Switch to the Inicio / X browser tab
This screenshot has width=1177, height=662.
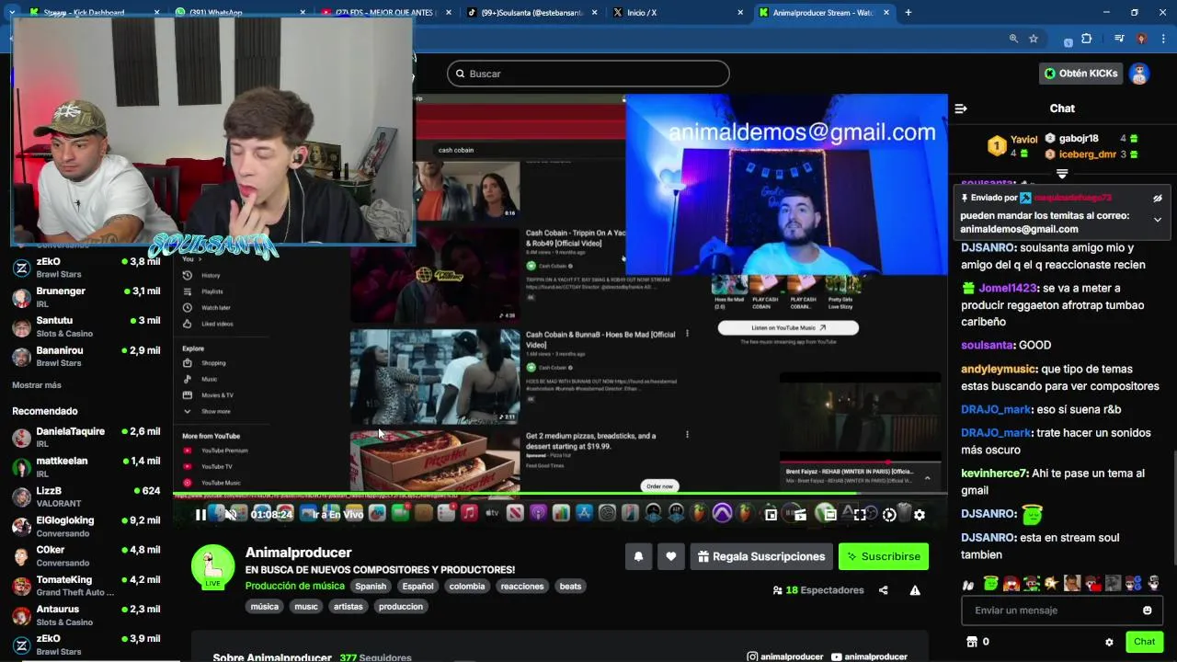pos(678,12)
